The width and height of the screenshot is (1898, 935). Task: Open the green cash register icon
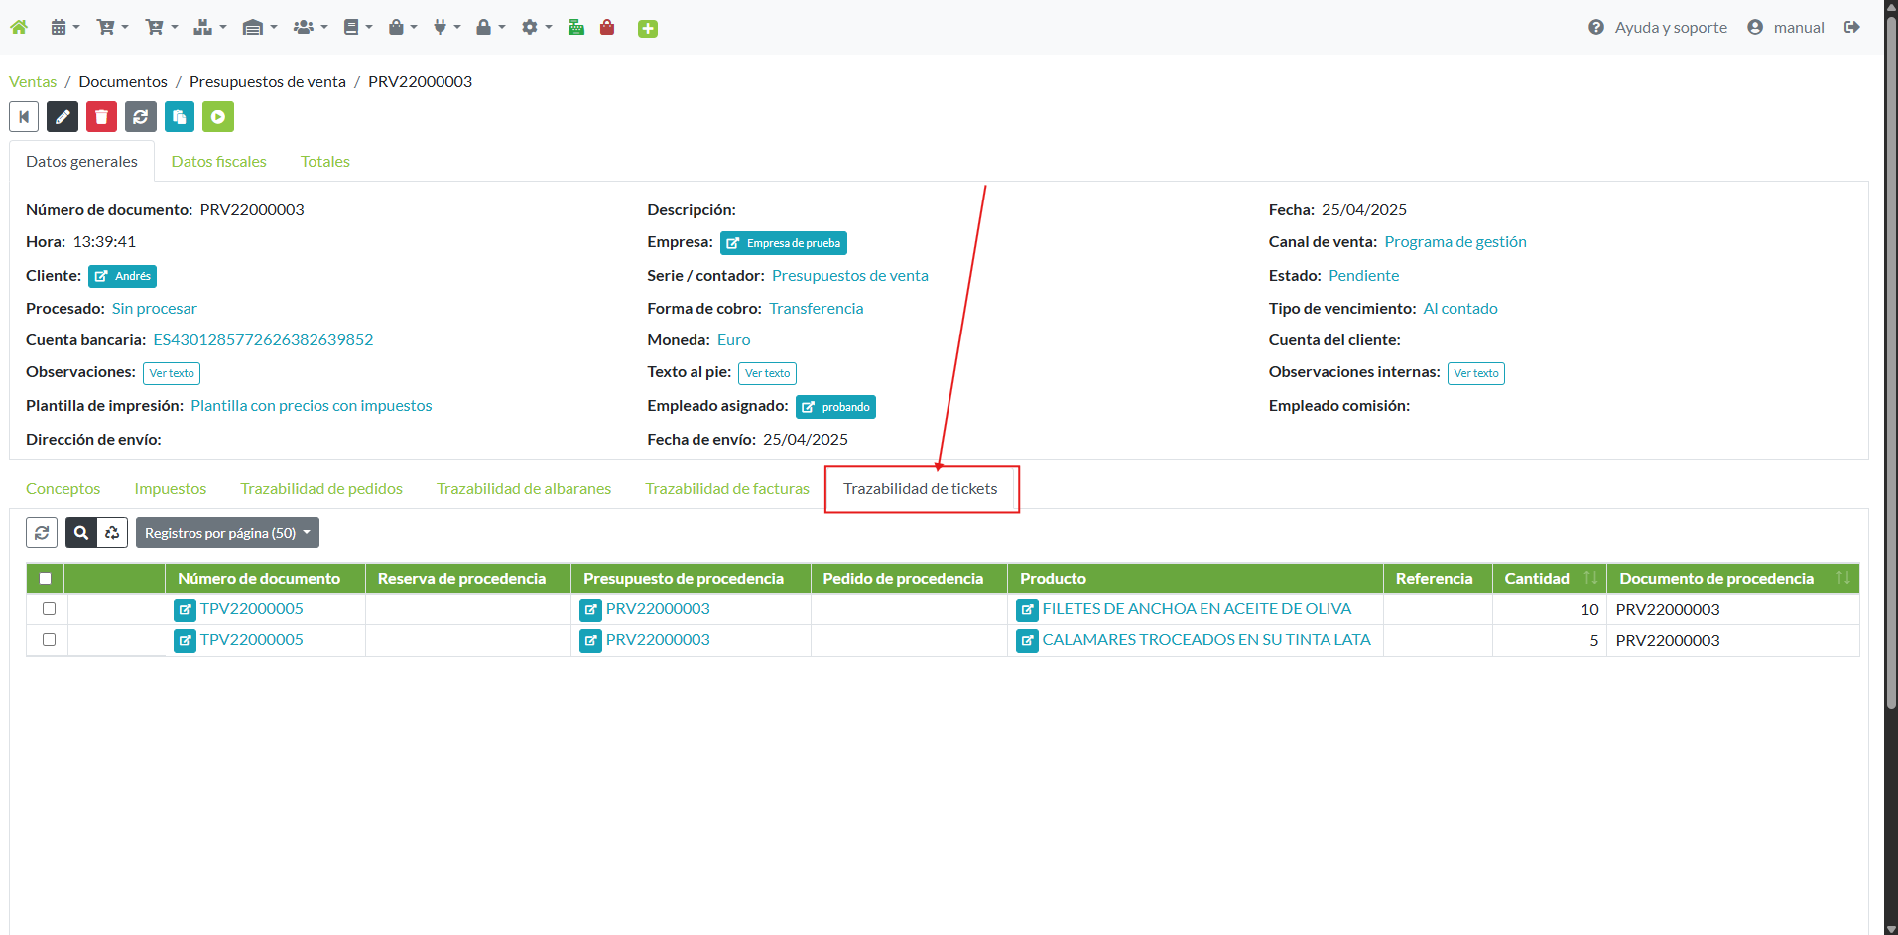[576, 28]
